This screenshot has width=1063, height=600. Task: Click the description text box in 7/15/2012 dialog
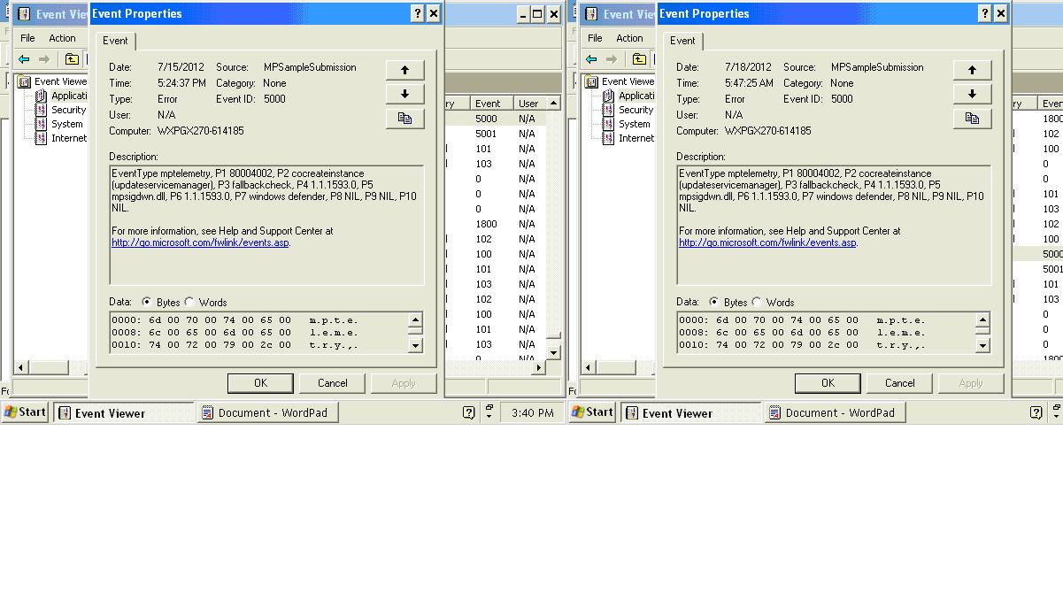(x=266, y=225)
